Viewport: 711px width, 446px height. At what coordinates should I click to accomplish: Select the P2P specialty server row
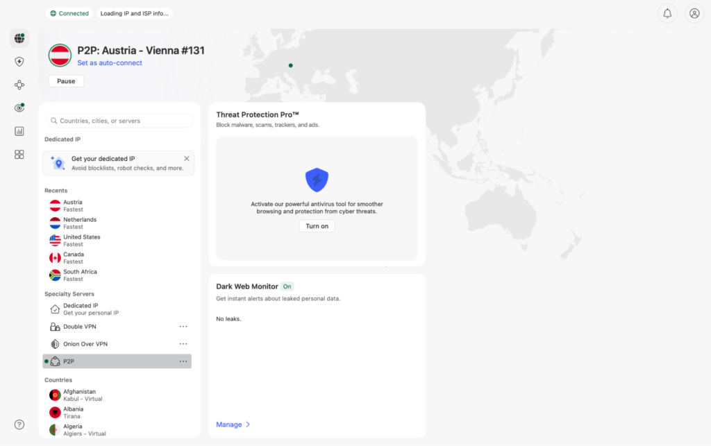[x=117, y=361]
